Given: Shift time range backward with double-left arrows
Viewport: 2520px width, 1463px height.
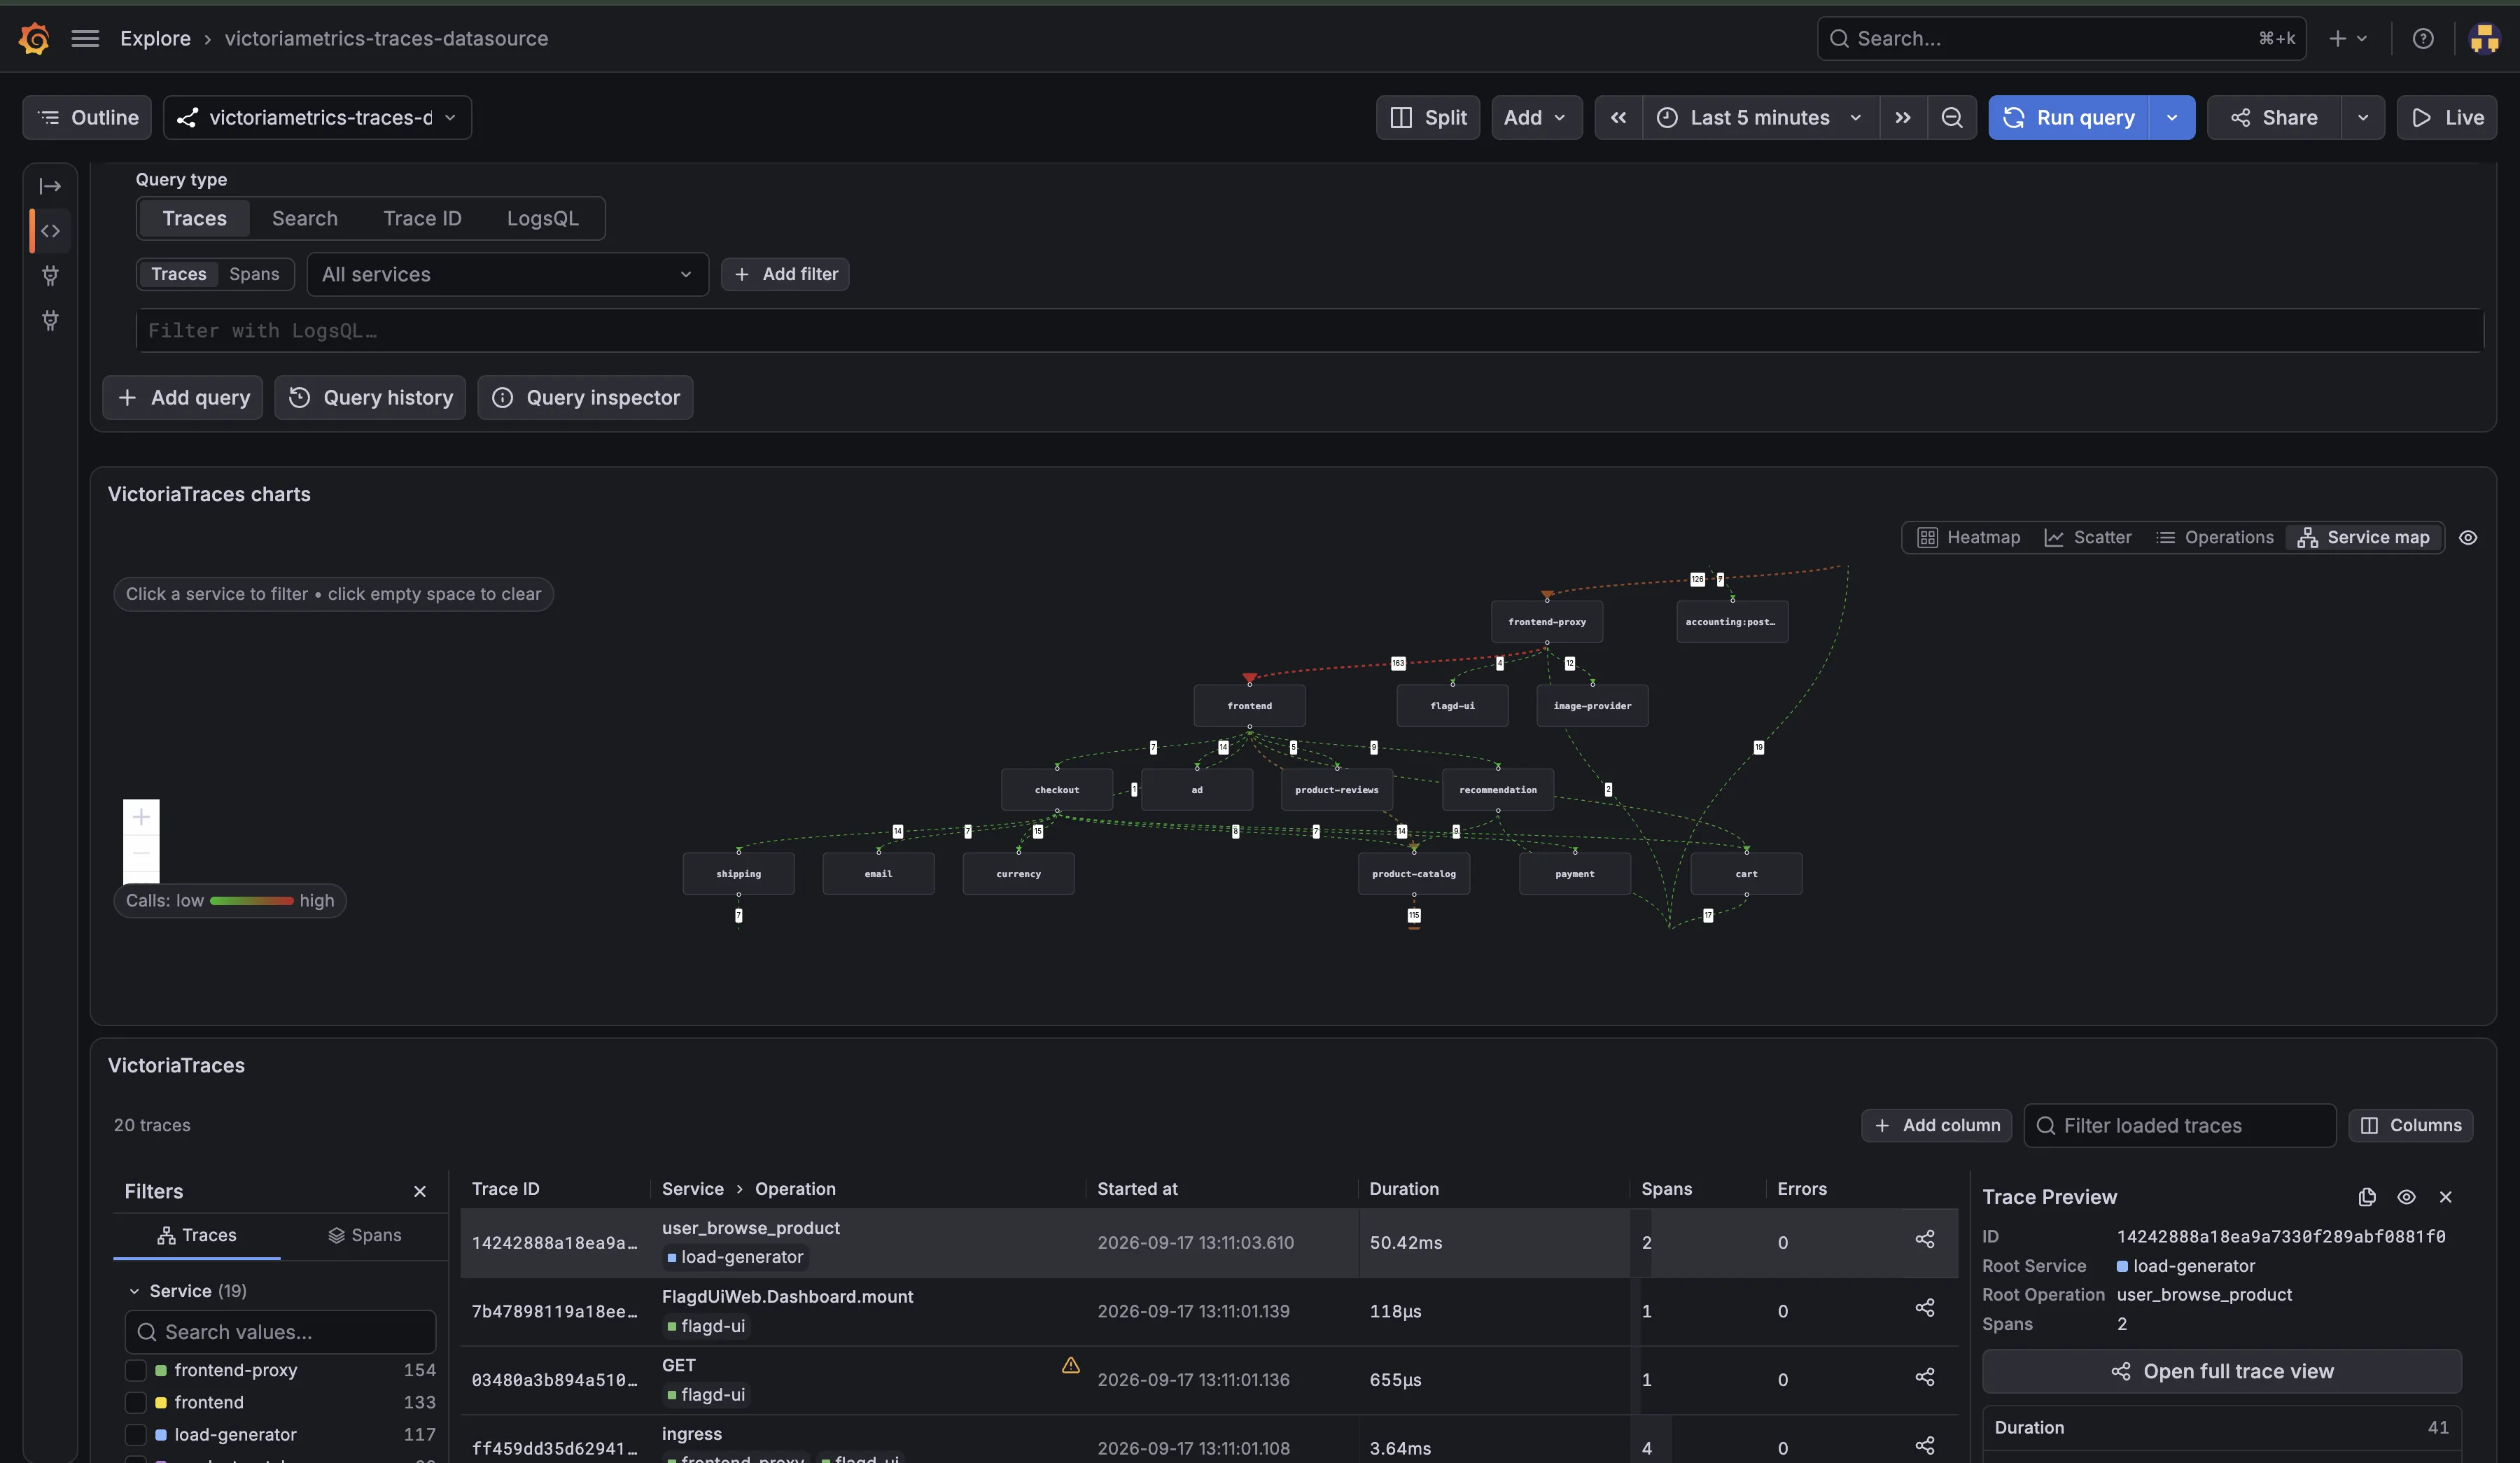Looking at the screenshot, I should point(1618,117).
